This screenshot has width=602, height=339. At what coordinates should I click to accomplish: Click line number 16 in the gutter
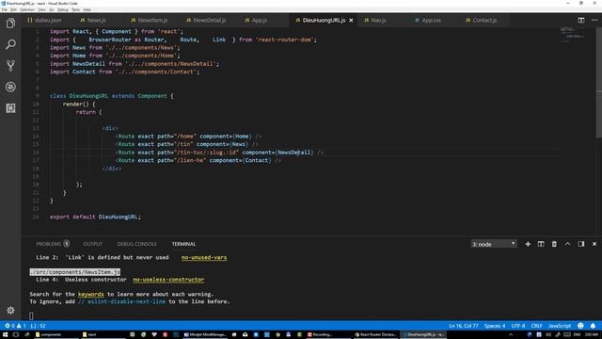36,153
